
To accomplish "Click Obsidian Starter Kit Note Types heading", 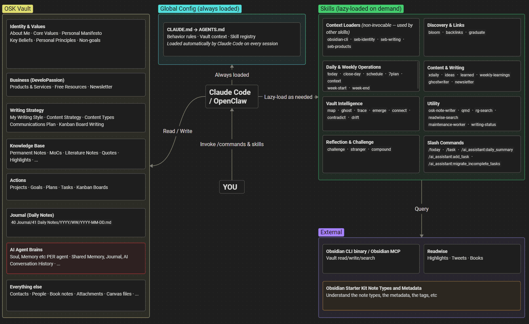I will (374, 288).
